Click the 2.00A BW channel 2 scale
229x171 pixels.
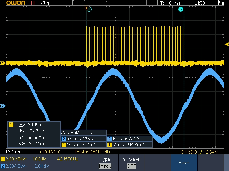[x=17, y=166]
